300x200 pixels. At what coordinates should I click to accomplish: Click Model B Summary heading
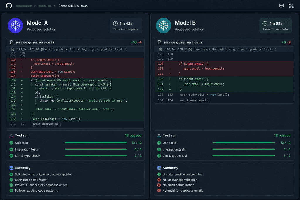pyautogui.click(x=170, y=168)
